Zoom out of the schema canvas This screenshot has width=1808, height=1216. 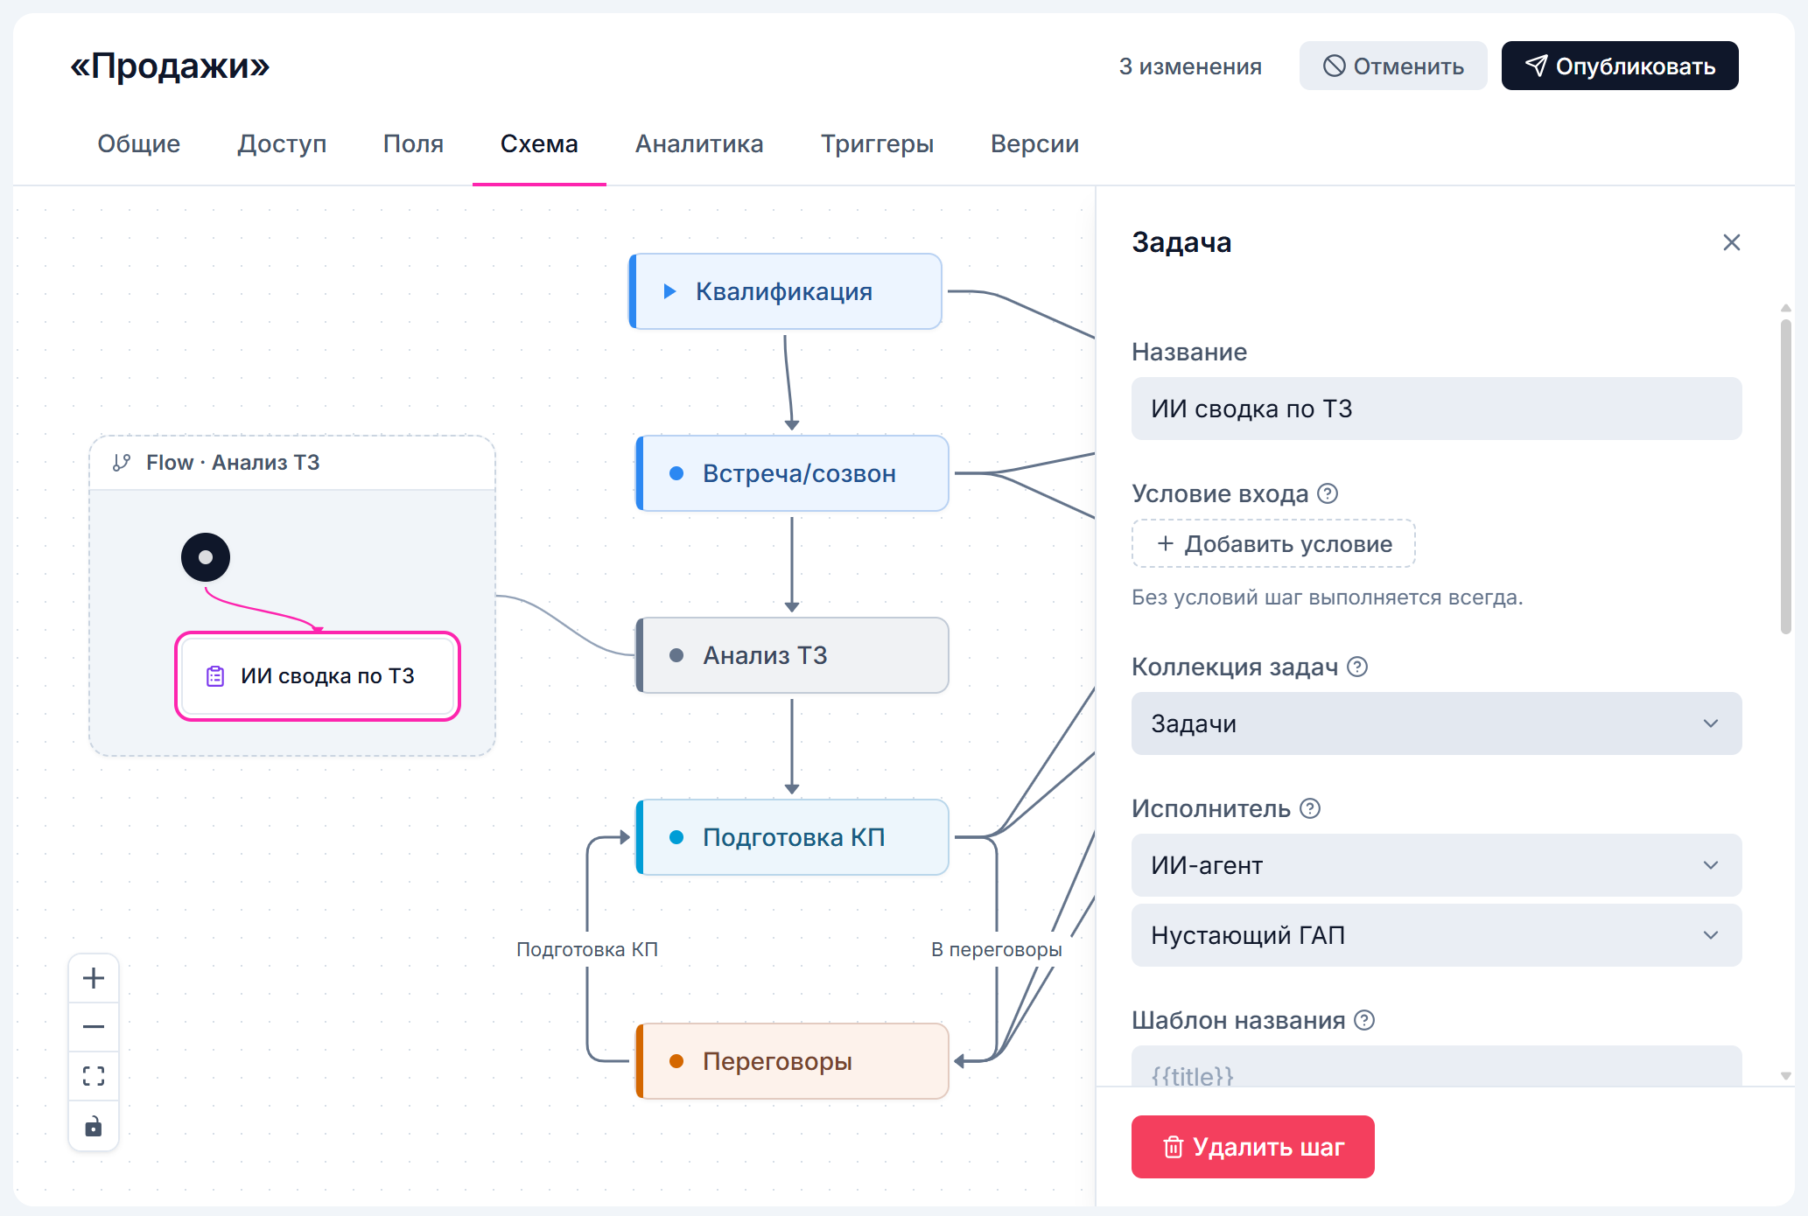tap(94, 1027)
